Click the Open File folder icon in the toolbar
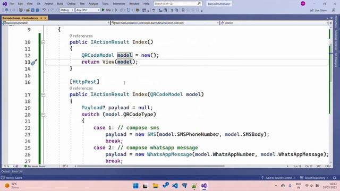The image size is (340, 191). pyautogui.click(x=28, y=10)
